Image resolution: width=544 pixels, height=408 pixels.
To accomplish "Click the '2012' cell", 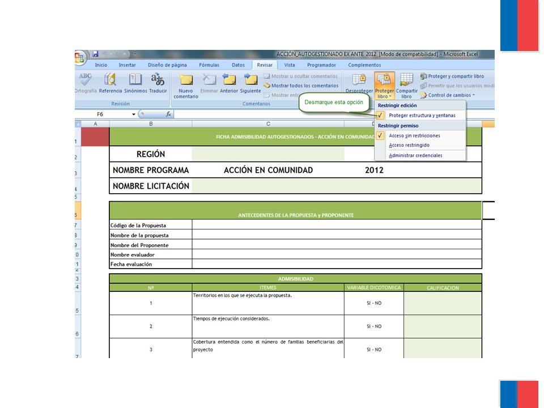I will [x=374, y=170].
